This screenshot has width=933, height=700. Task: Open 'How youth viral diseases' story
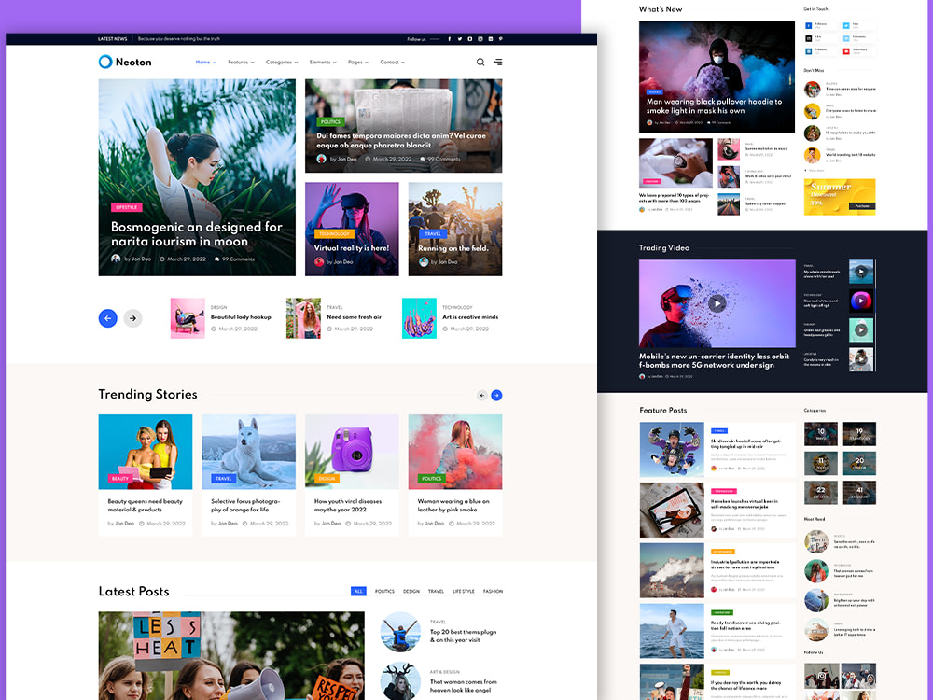click(x=348, y=505)
